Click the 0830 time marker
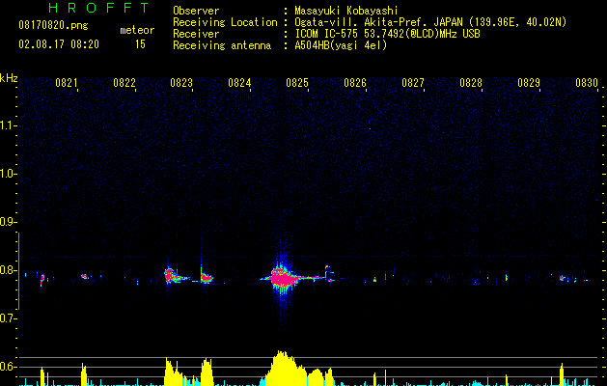 587,84
